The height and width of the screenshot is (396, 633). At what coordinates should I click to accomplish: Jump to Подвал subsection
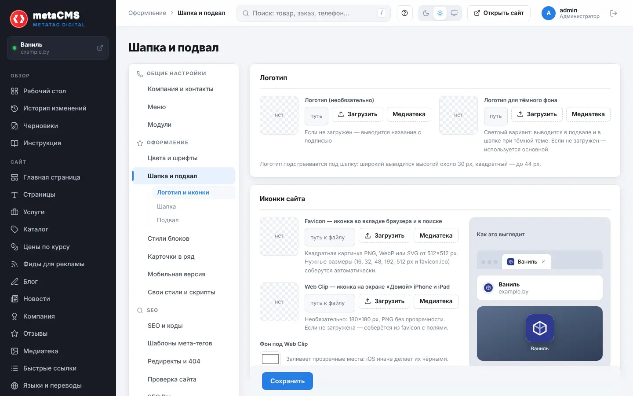click(193, 220)
